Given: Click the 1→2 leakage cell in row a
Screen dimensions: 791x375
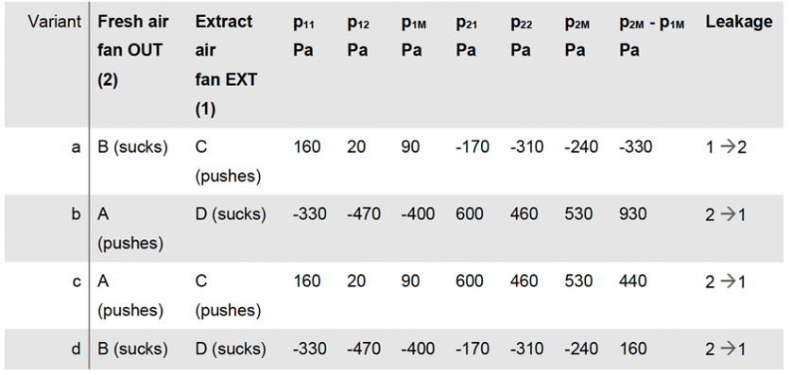Looking at the screenshot, I should [x=726, y=147].
